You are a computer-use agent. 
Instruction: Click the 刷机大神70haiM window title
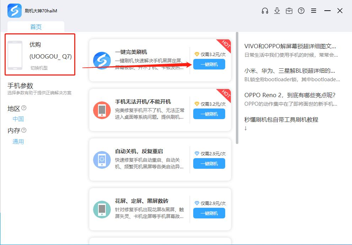tap(41, 11)
